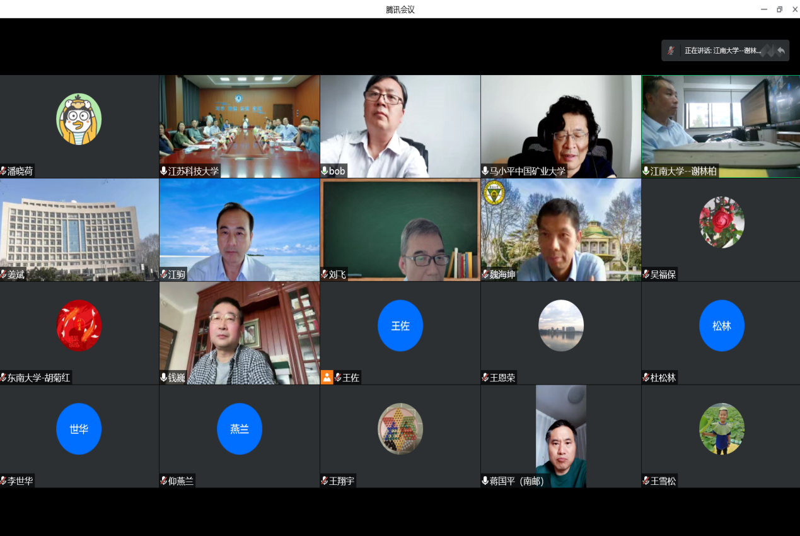Click 王翔宇's Chinese checkers avatar
Image resolution: width=800 pixels, height=536 pixels.
[x=400, y=429]
